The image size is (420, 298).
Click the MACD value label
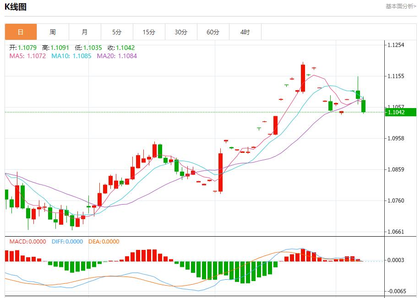point(27,241)
